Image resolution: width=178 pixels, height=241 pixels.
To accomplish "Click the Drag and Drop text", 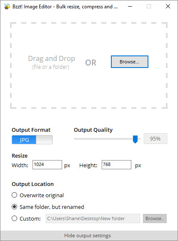I will (x=52, y=59).
